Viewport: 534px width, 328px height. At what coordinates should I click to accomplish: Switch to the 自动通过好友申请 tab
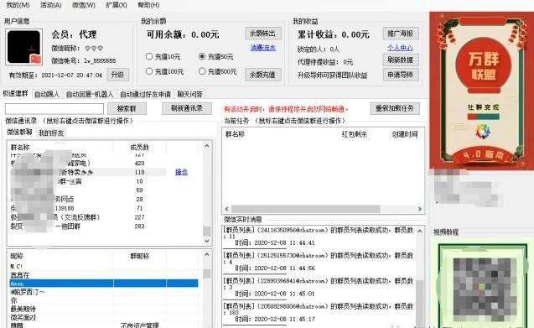(145, 94)
